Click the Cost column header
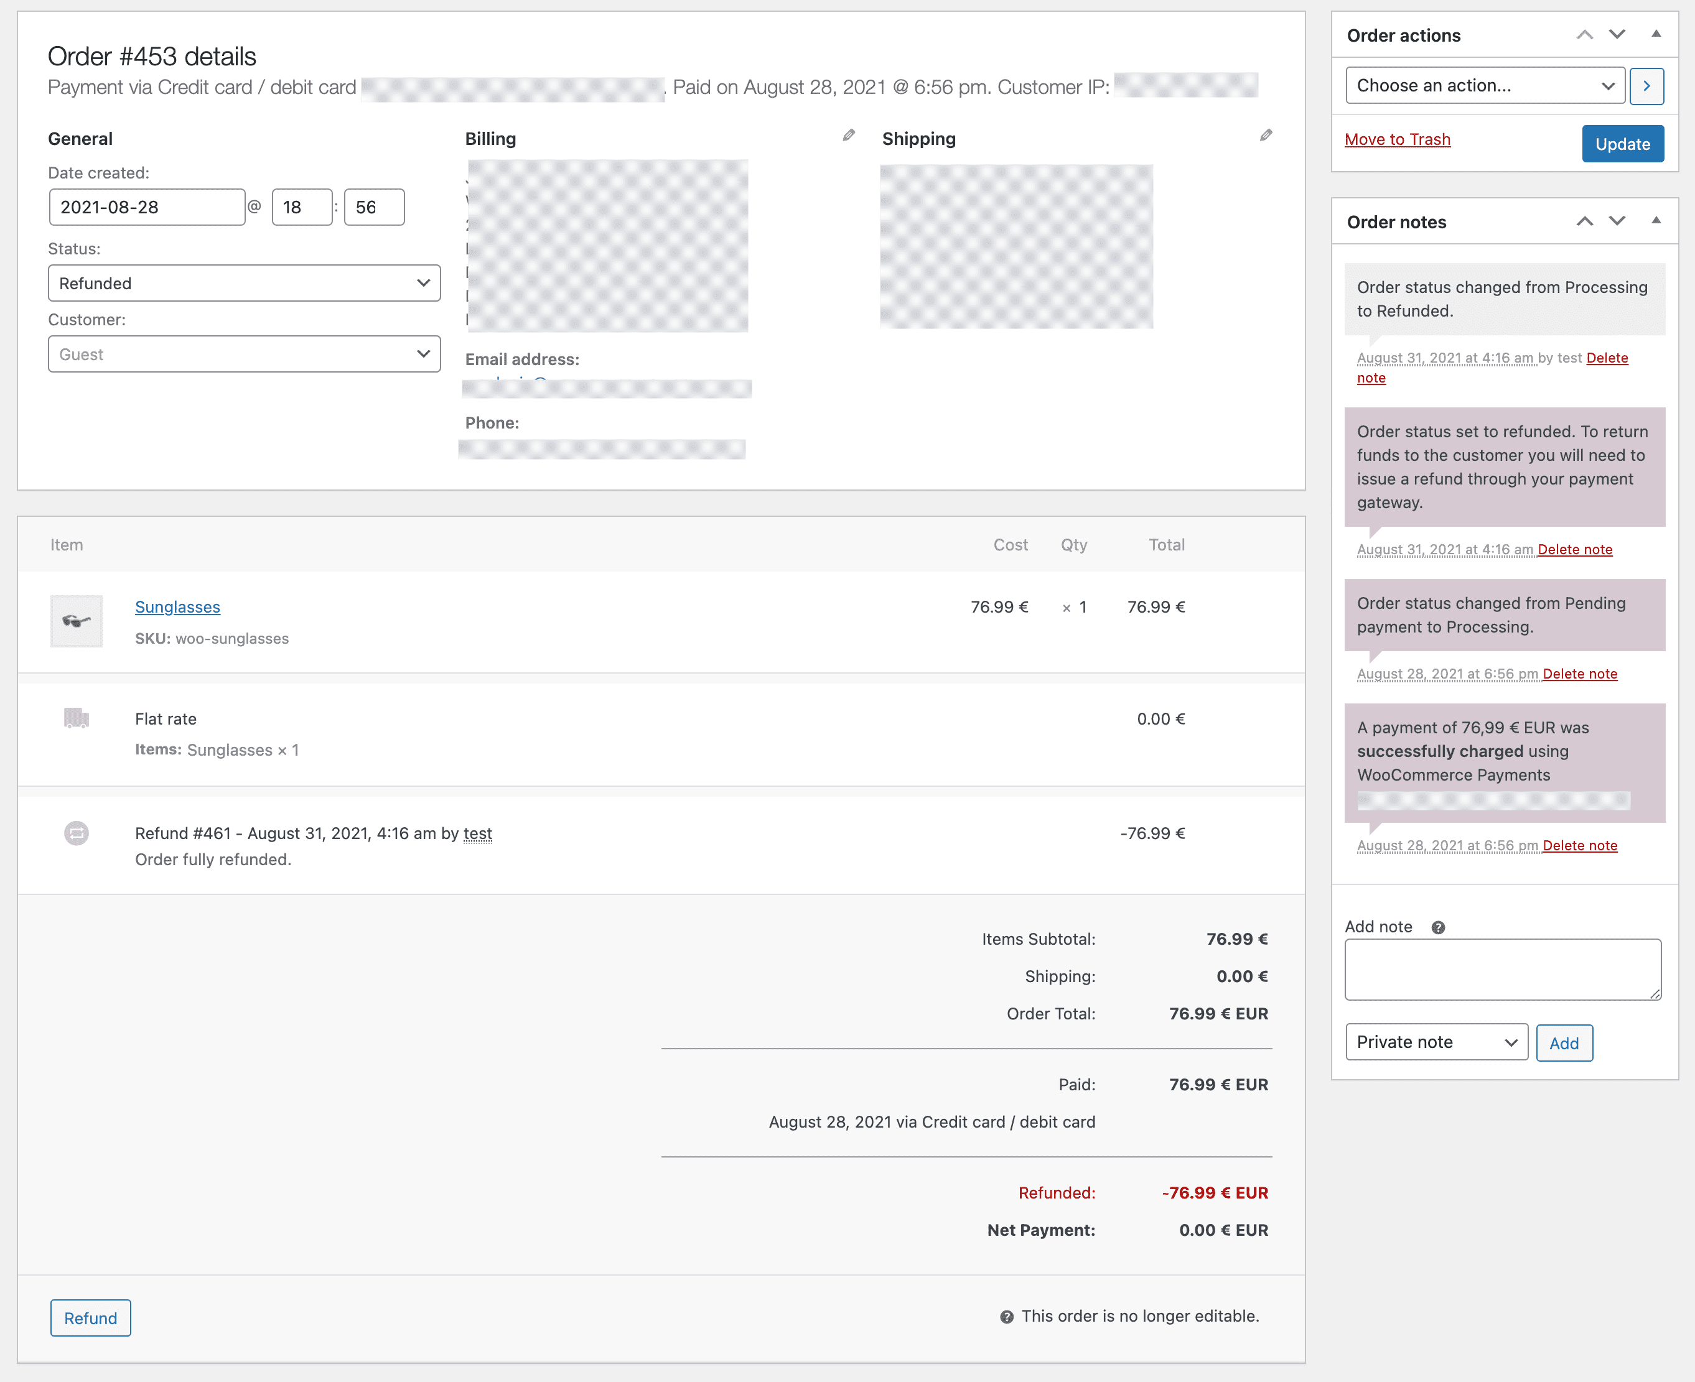Screen dimensions: 1695x1382 pos(1010,544)
